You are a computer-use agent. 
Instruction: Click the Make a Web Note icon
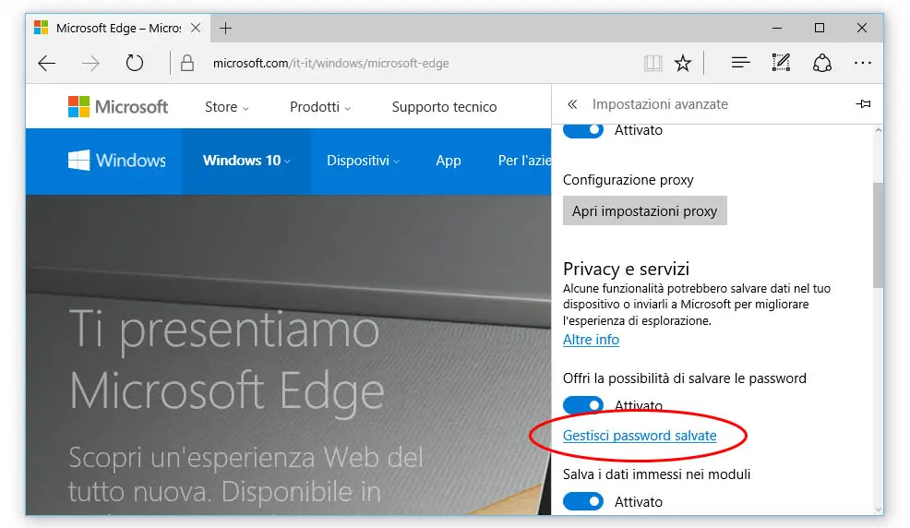pos(781,64)
